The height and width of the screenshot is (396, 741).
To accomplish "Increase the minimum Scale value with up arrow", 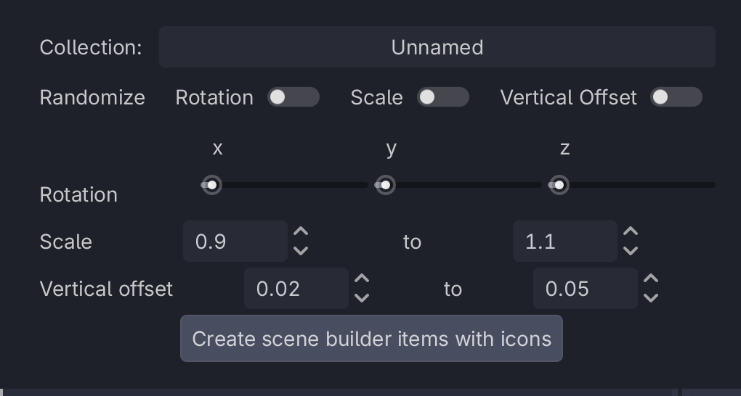I will point(301,232).
